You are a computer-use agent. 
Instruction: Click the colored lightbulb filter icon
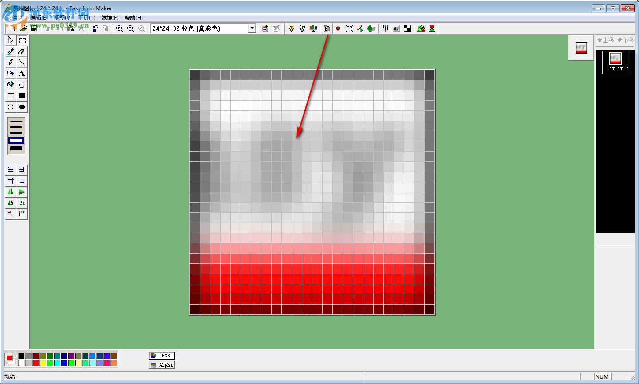[x=292, y=28]
